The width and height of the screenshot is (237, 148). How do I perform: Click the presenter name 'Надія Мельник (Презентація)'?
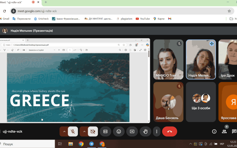pyautogui.click(x=32, y=31)
